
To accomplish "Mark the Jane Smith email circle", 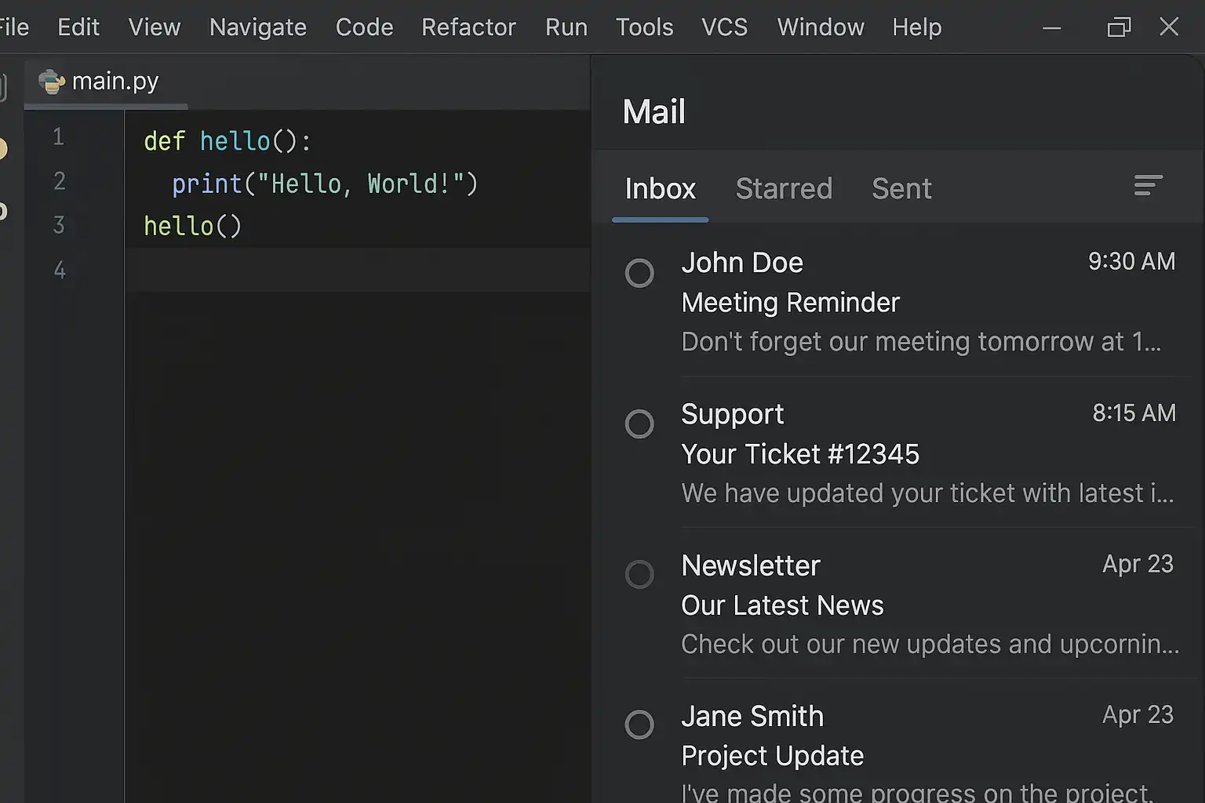I will tap(639, 725).
